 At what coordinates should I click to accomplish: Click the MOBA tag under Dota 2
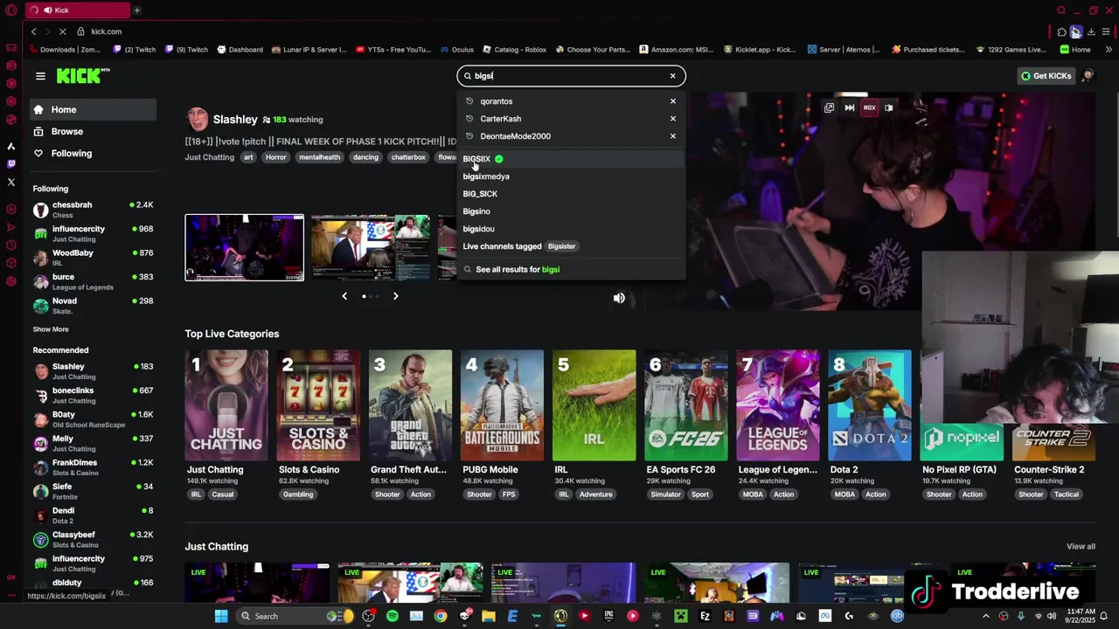844,494
